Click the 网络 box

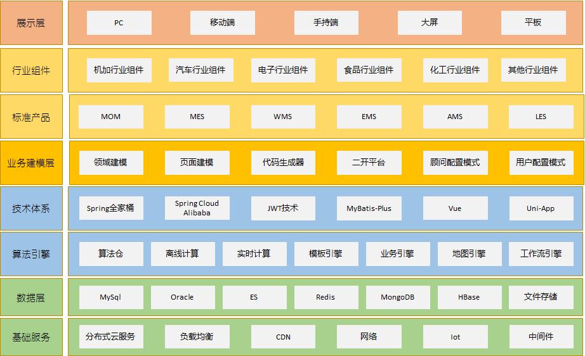[369, 336]
